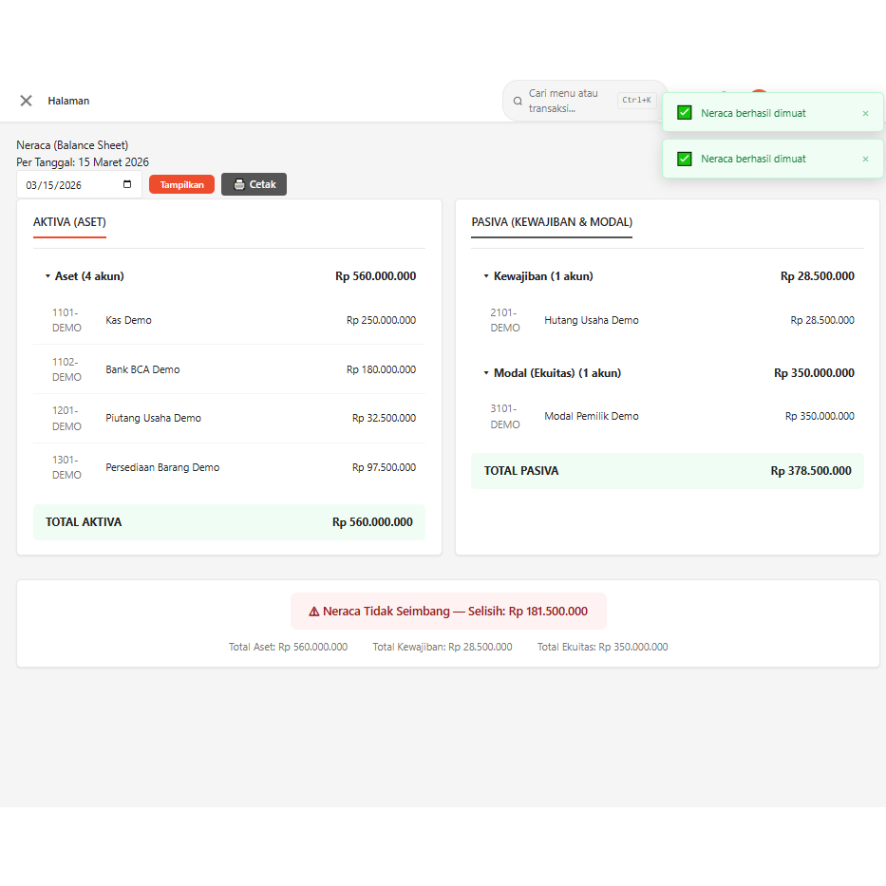This screenshot has width=886, height=886.
Task: Open the Piutang Usaha Demo account row
Action: [229, 418]
